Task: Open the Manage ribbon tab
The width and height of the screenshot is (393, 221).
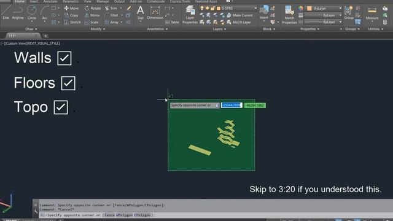Action: pos(103,1)
